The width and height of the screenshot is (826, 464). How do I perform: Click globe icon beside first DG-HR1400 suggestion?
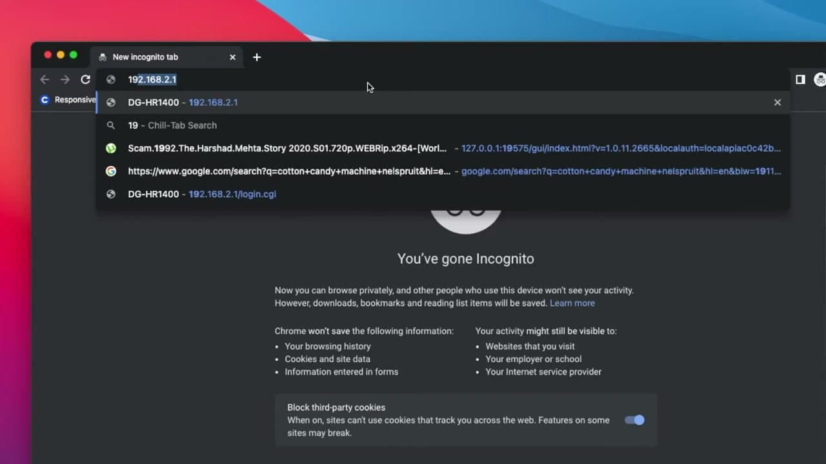[x=111, y=102]
